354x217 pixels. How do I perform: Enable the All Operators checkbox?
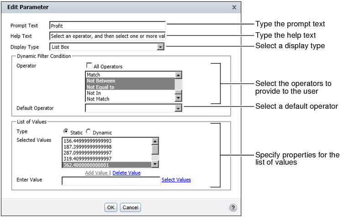[x=89, y=66]
